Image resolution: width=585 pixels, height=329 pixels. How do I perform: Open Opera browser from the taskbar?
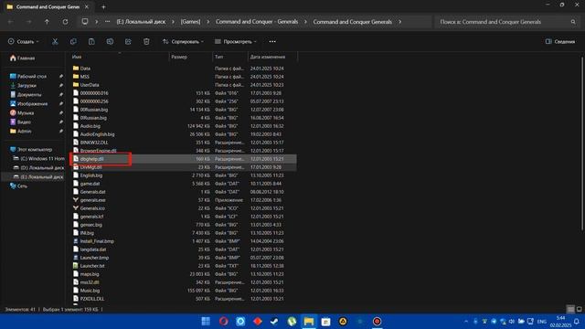click(223, 321)
